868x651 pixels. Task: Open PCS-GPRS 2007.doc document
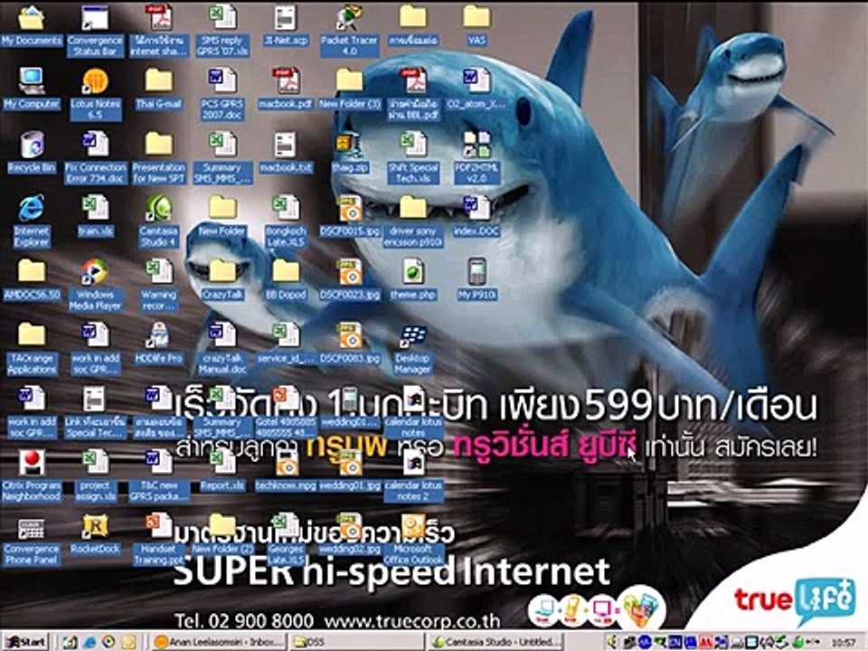point(222,94)
